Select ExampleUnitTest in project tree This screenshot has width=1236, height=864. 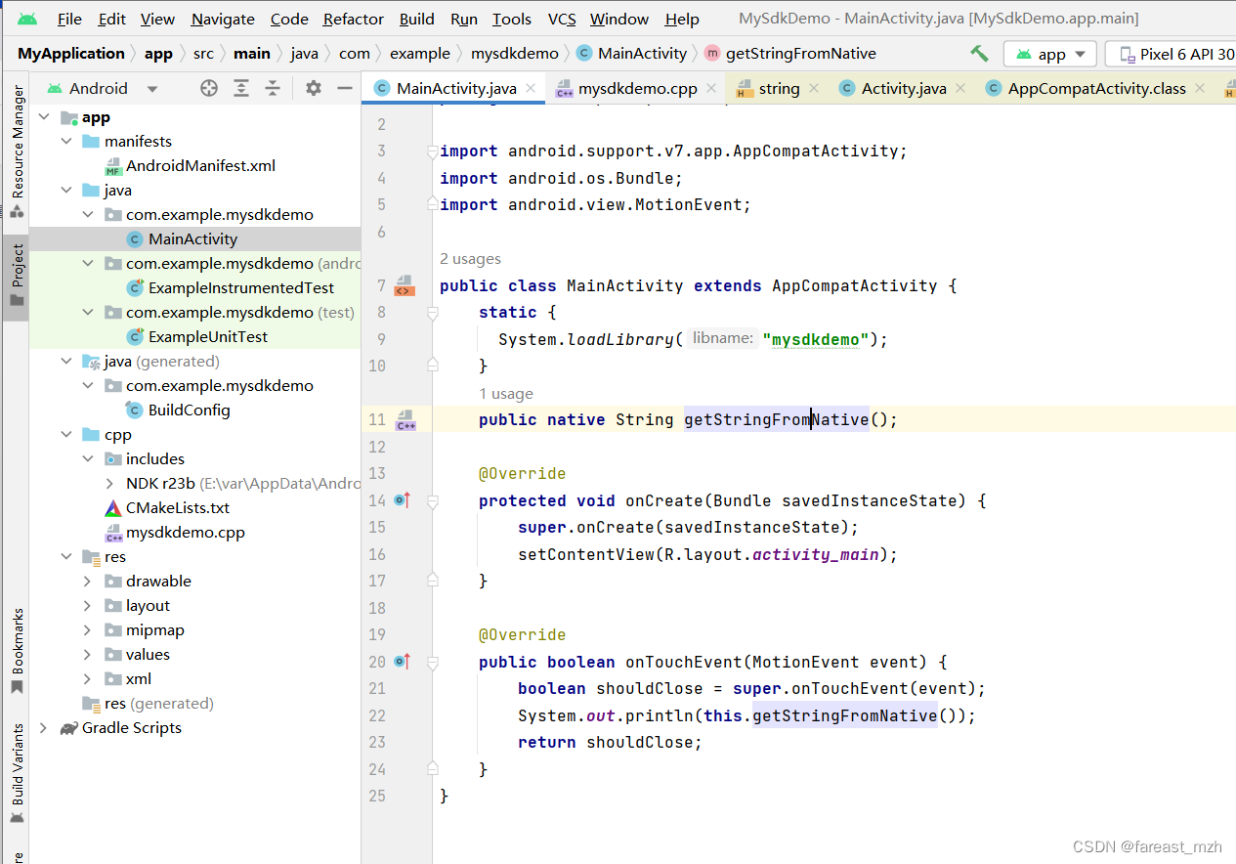[x=207, y=337]
